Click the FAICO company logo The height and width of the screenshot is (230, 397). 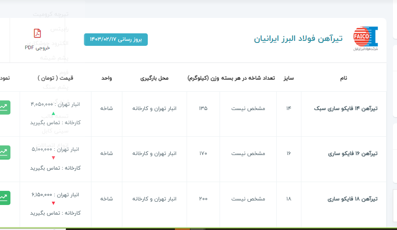(365, 39)
